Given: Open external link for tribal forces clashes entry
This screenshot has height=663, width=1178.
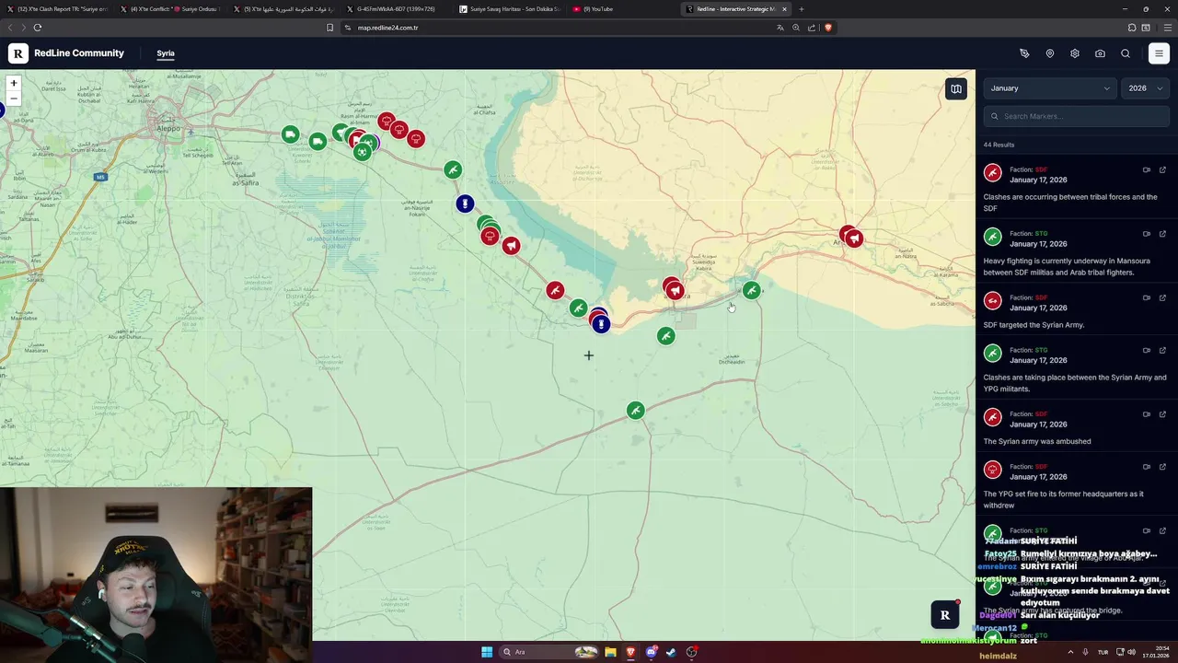Looking at the screenshot, I should 1162,169.
